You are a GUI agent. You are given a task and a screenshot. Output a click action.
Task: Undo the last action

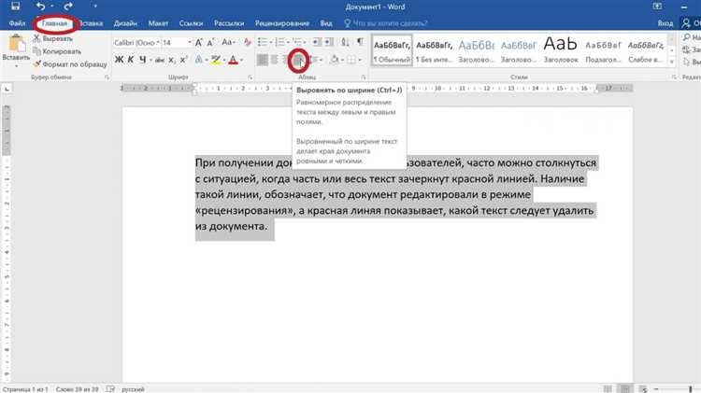tap(40, 7)
